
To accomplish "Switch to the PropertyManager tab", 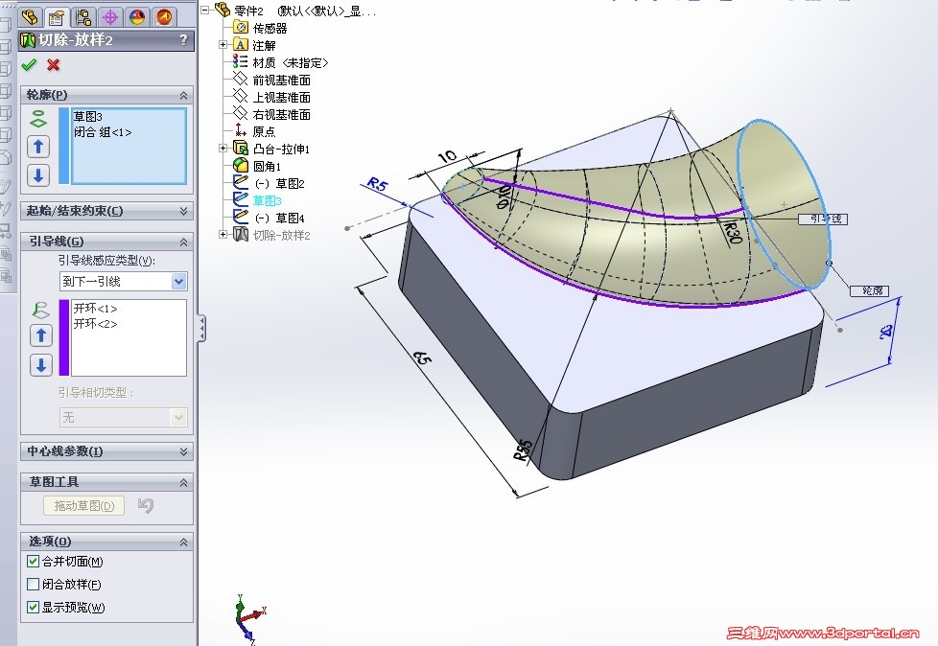I will (x=58, y=16).
